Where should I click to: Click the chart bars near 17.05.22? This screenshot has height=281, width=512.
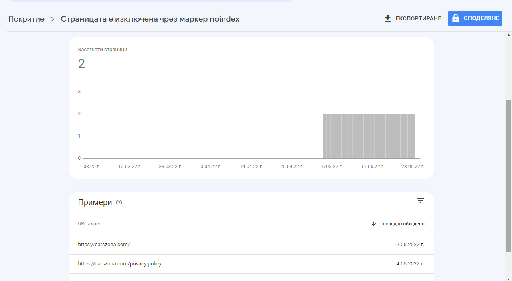[369, 136]
